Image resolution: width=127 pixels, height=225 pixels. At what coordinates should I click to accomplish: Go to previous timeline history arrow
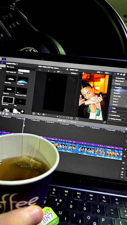pyautogui.click(x=46, y=119)
